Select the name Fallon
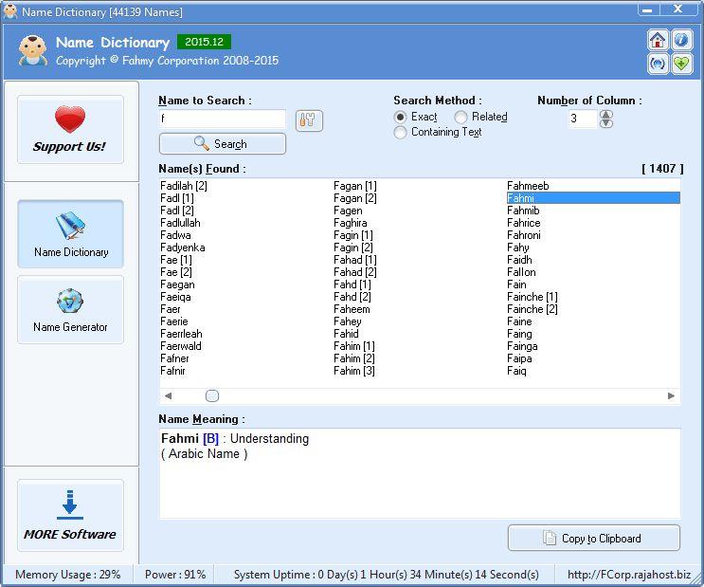This screenshot has width=704, height=587. click(x=521, y=272)
